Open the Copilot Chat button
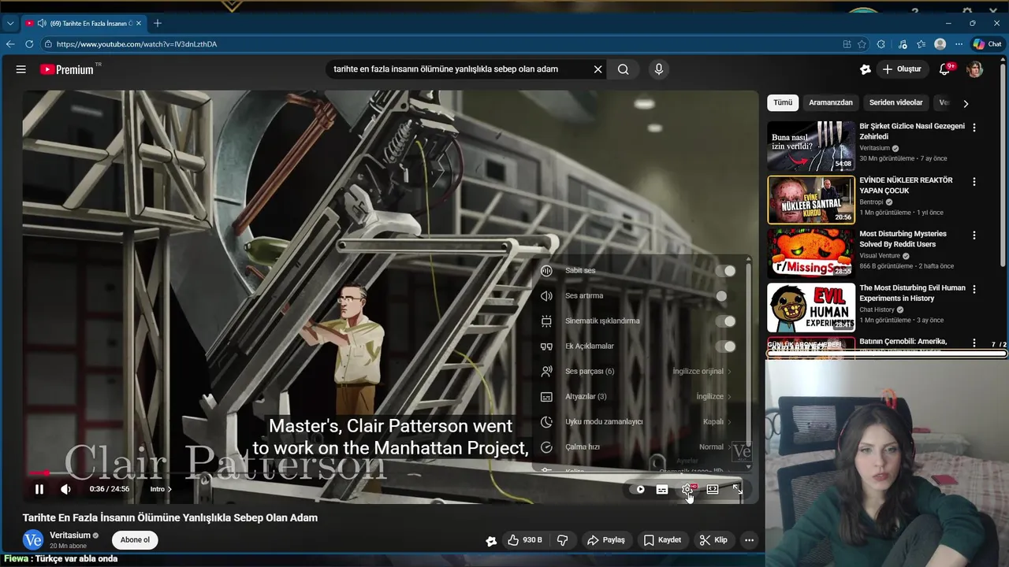The image size is (1009, 567). click(988, 44)
